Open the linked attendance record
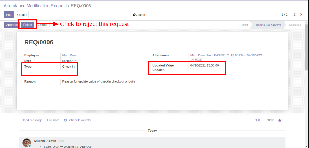This screenshot has width=309, height=148. click(x=226, y=57)
